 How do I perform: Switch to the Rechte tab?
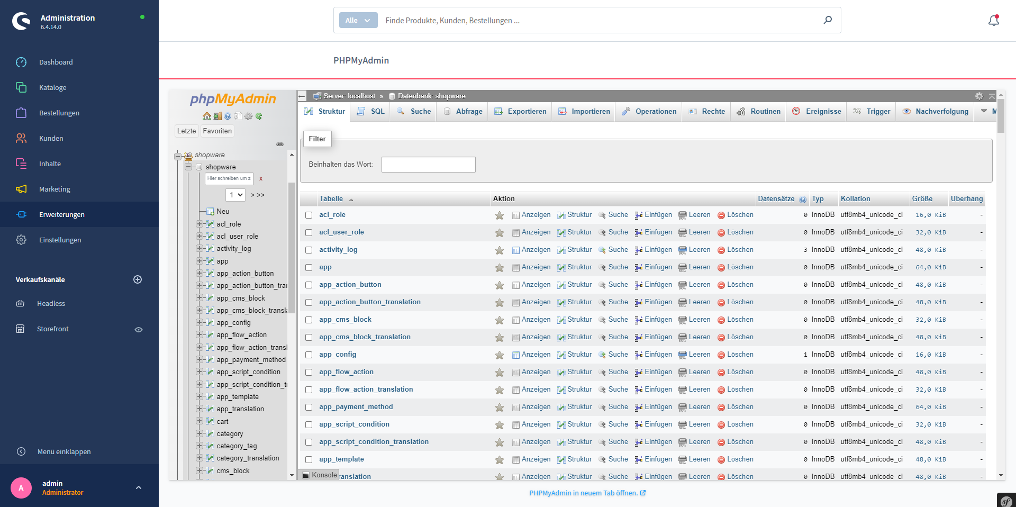(707, 111)
